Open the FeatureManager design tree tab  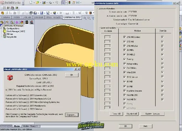[x=2, y=22]
